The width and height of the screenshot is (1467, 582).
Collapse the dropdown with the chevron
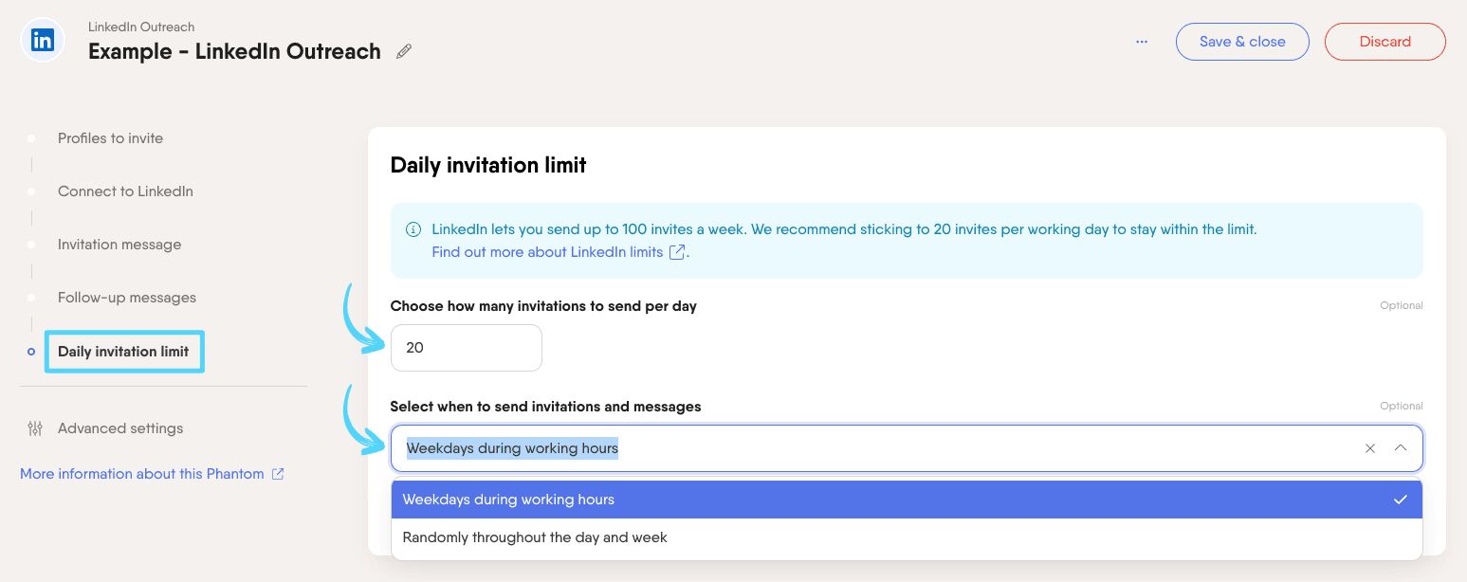click(1401, 448)
